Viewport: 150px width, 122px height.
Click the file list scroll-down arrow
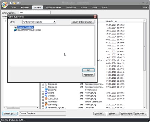click(145, 107)
